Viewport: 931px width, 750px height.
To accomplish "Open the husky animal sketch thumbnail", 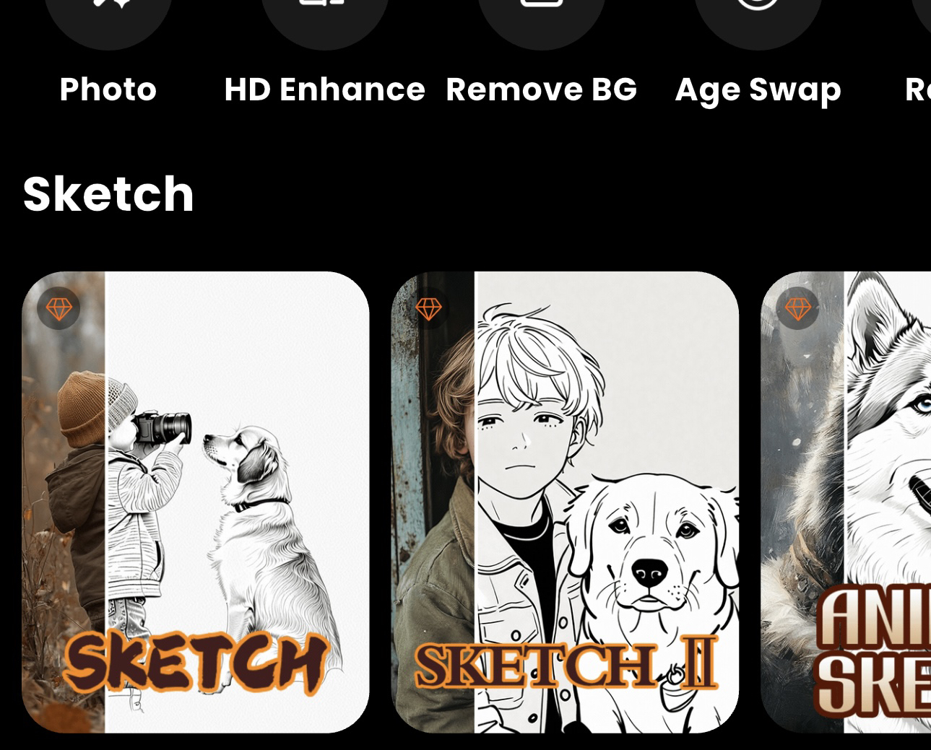I will 846,502.
